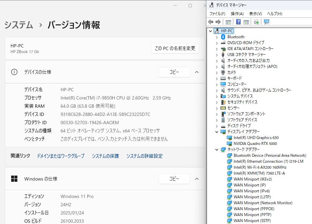Click the キーボード keyboard icon
Screen dimensions: 312x224
coord(223,78)
